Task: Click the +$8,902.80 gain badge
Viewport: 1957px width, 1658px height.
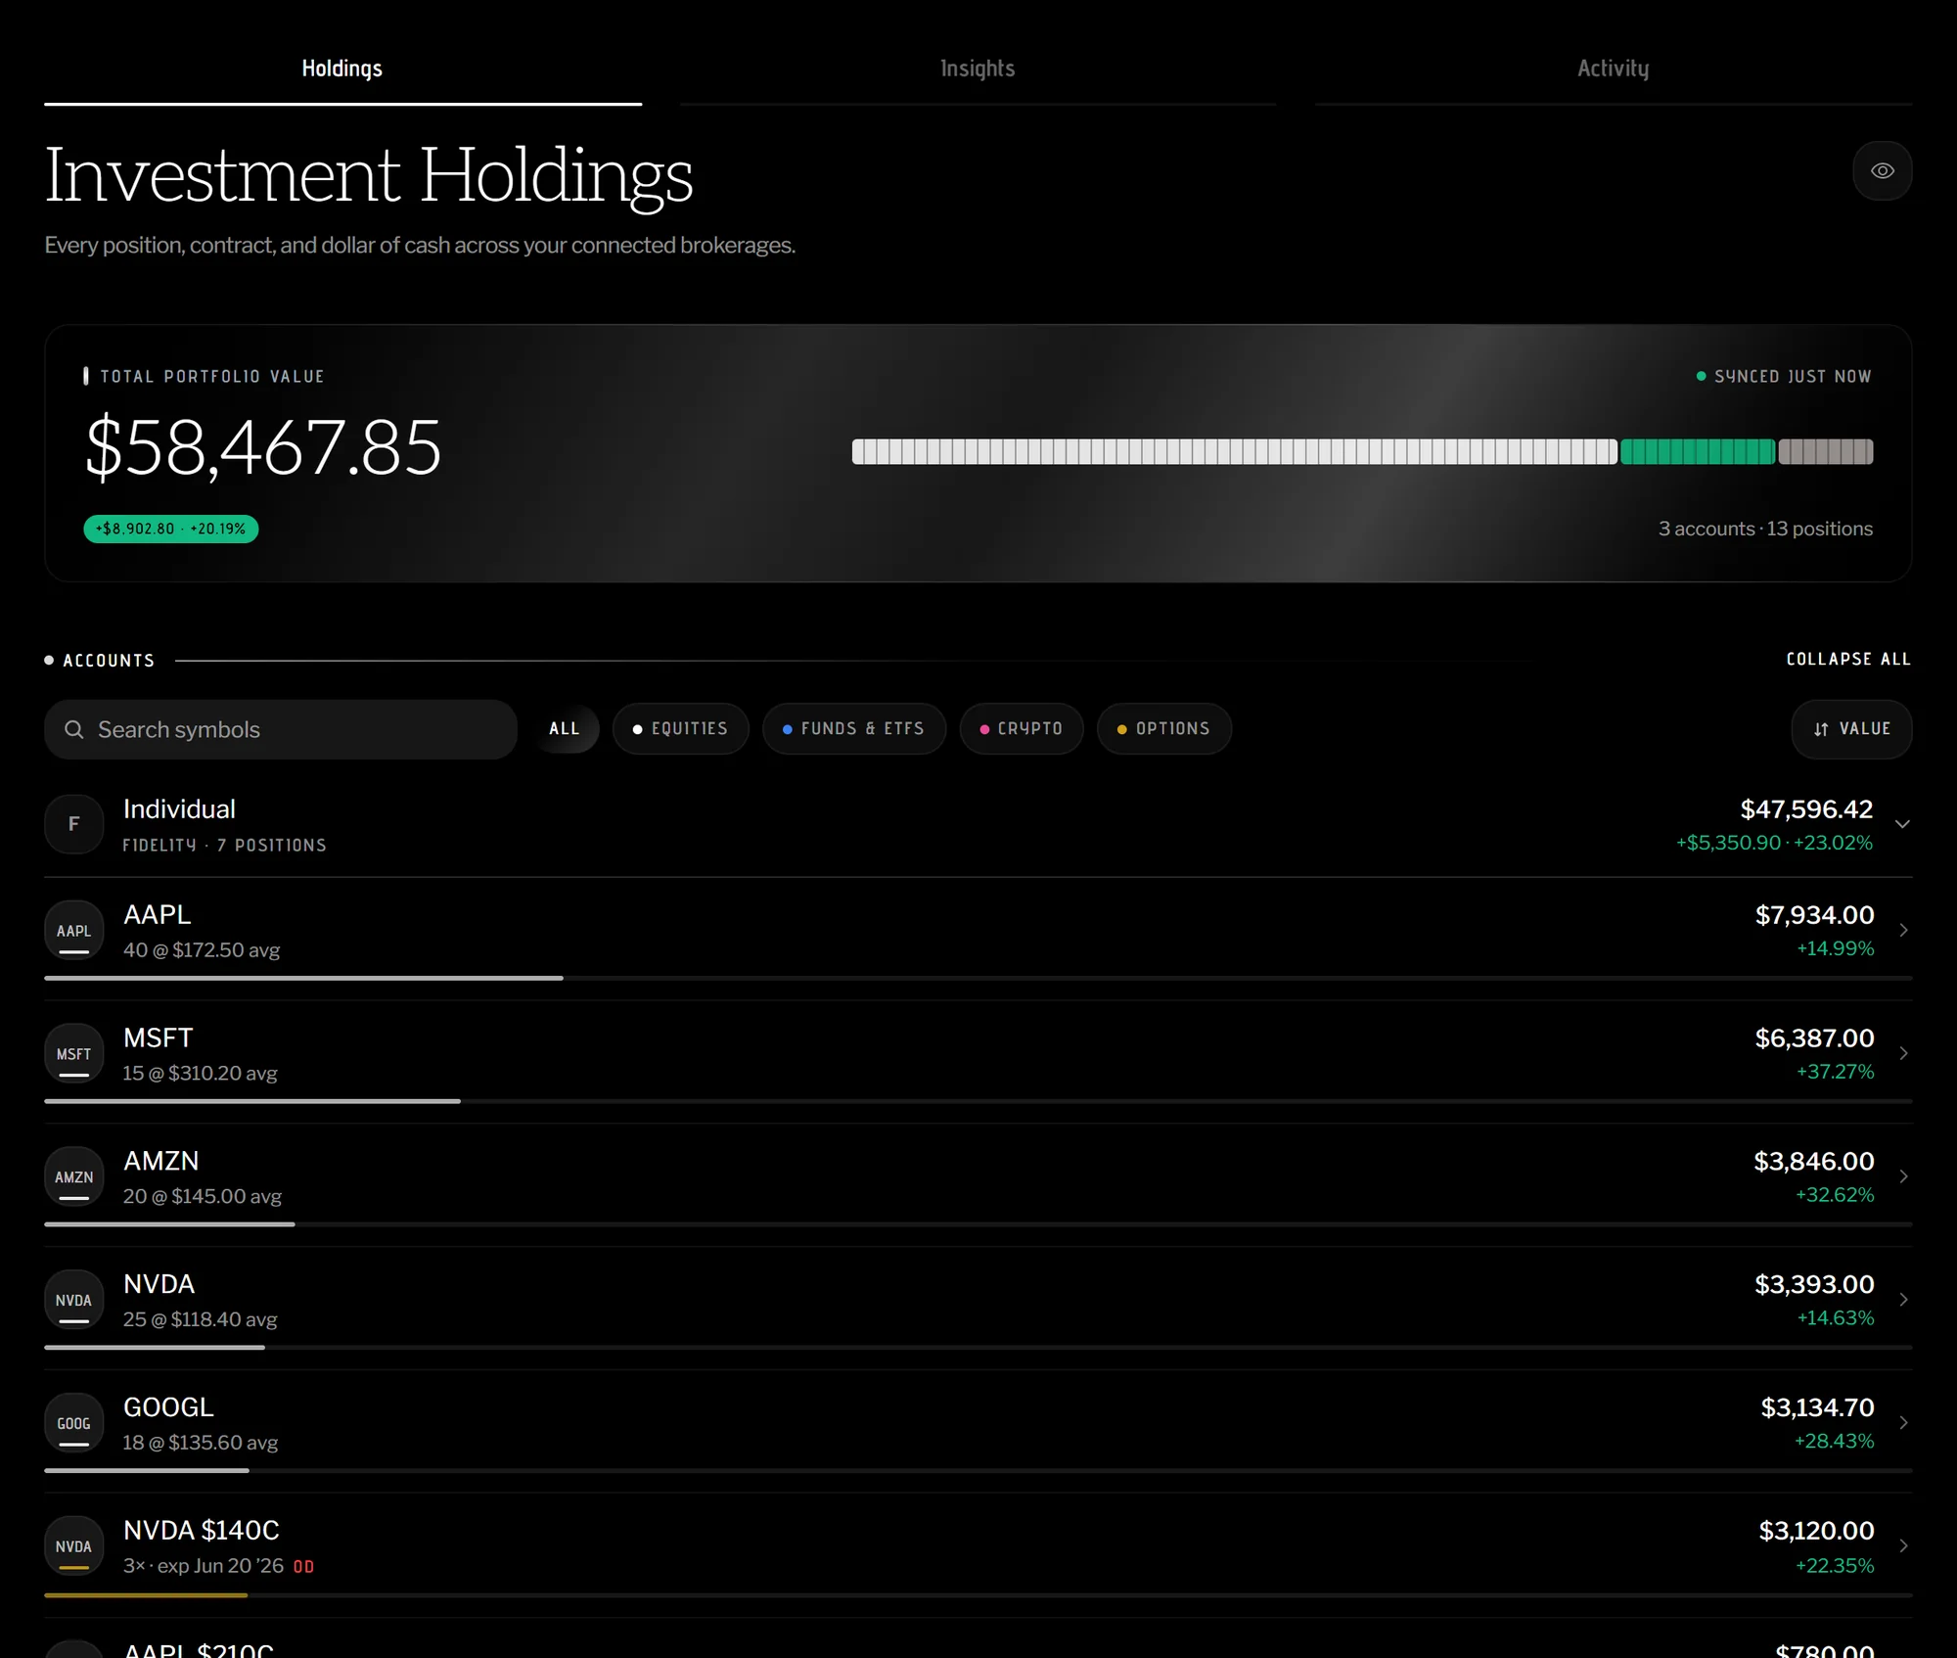Action: (171, 529)
